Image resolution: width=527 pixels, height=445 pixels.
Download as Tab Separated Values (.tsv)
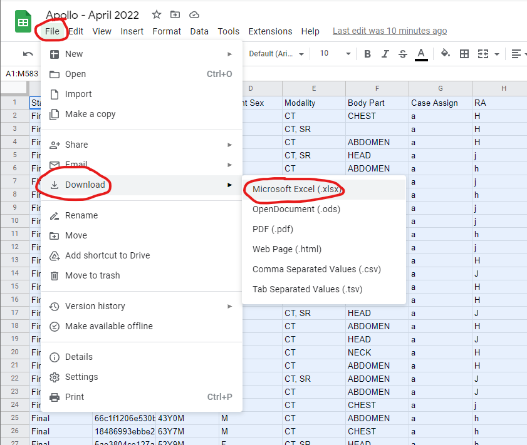click(x=324, y=289)
